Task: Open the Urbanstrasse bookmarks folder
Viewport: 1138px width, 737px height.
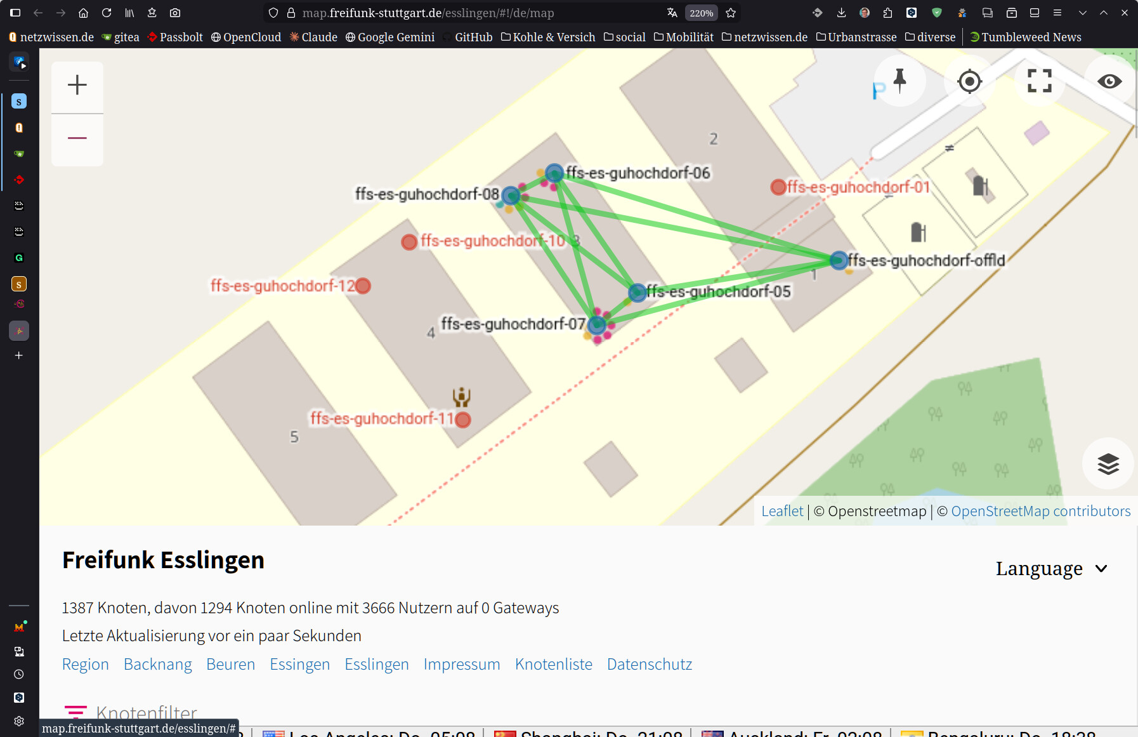Action: coord(856,37)
